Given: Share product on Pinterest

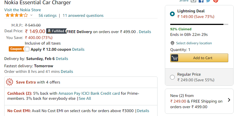Looking at the screenshot, I should (216, 1).
